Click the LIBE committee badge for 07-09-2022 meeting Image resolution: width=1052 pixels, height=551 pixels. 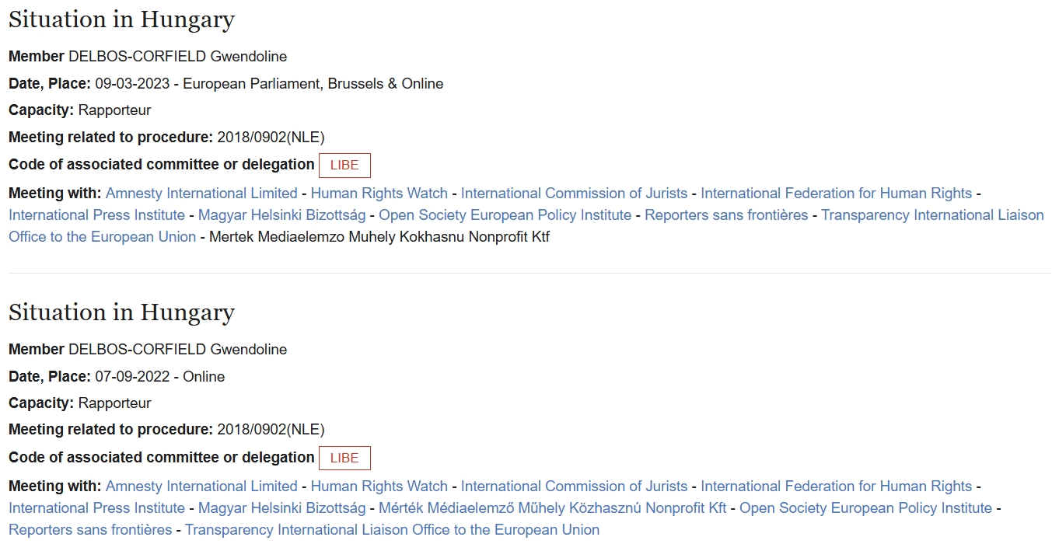[344, 459]
